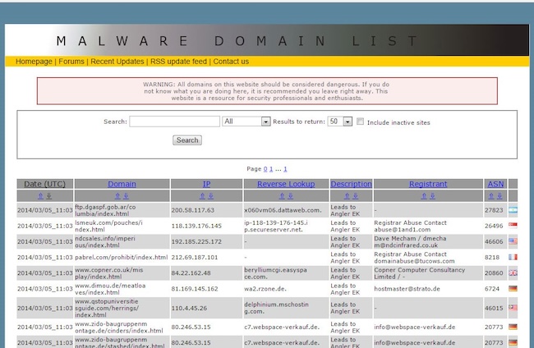Image resolution: width=534 pixels, height=348 pixels.
Task: Select ASN value 46606
Action: pyautogui.click(x=494, y=241)
